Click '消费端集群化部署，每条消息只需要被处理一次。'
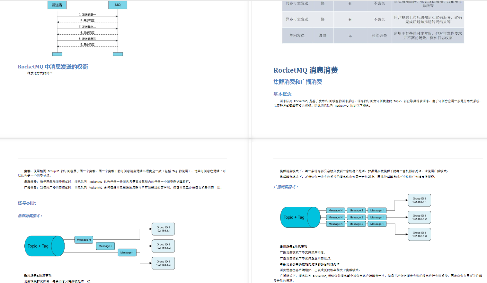487x283 pixels. pos(58,281)
